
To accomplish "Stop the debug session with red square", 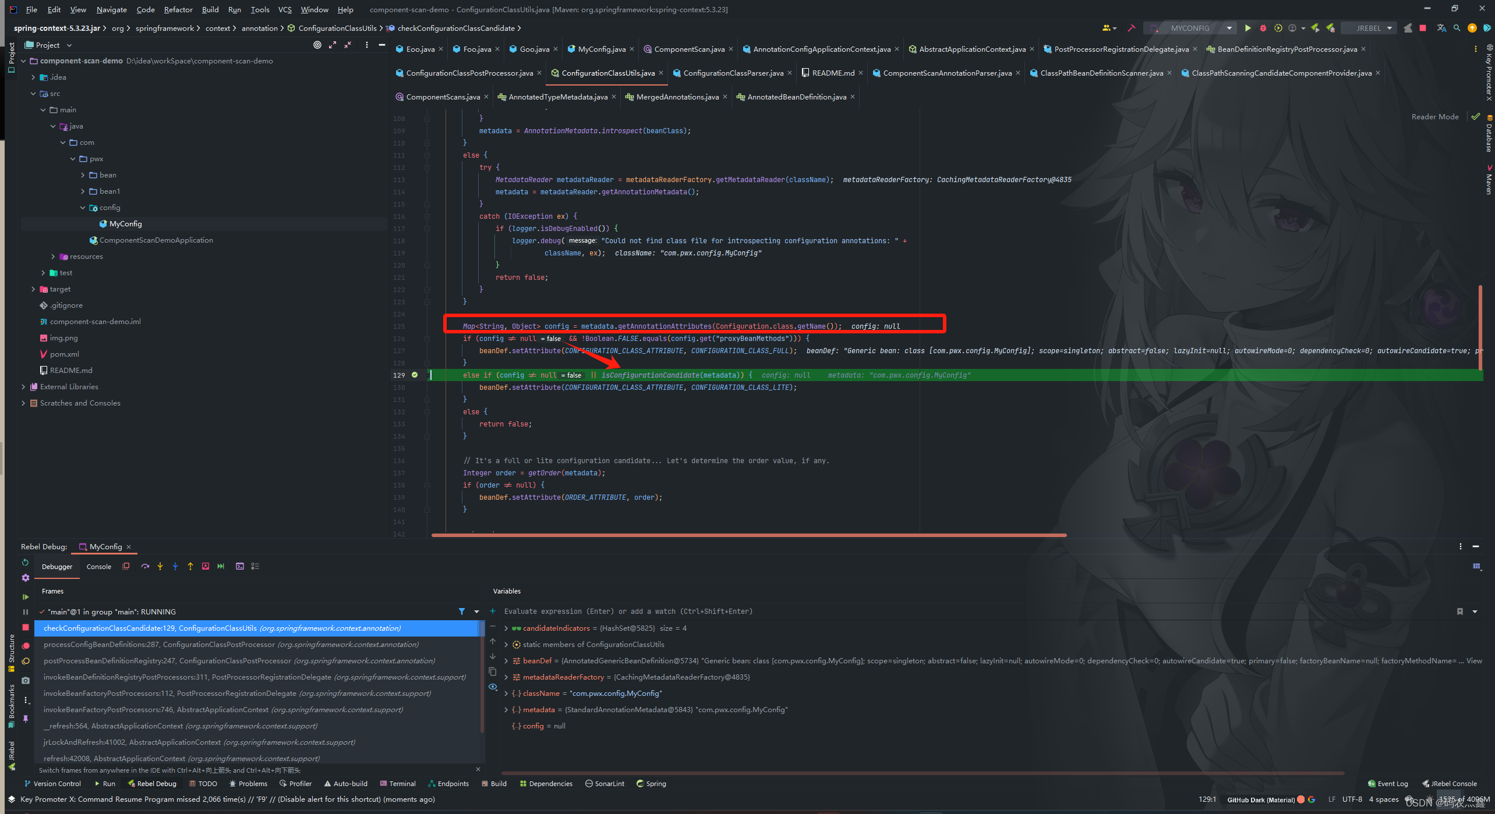I will click(x=26, y=627).
